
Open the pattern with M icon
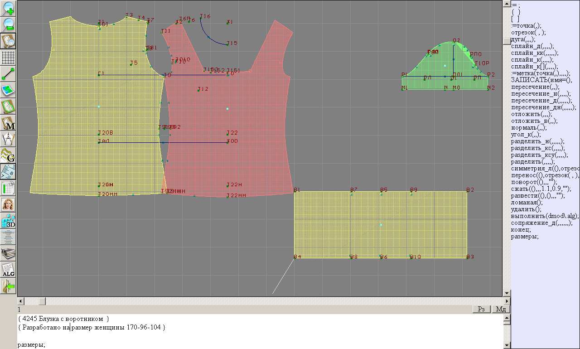9,123
